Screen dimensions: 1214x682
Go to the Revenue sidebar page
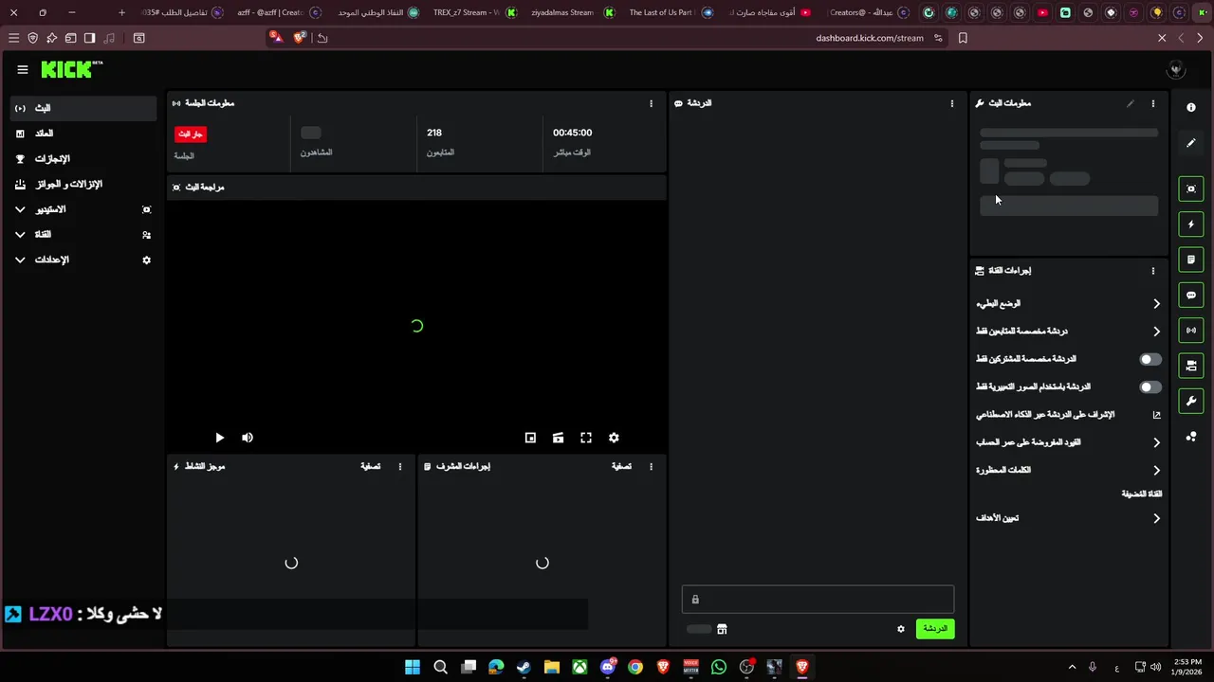click(x=83, y=134)
